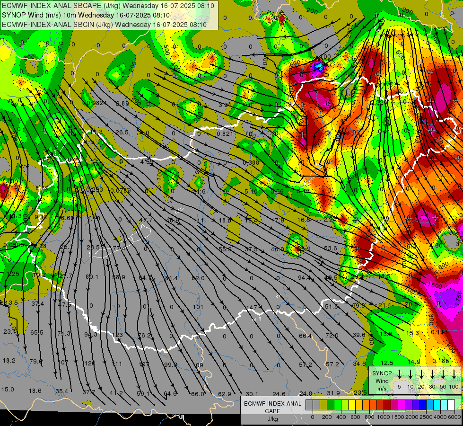Click the SYNOP Wind m/s legend label
The image size is (463, 426).
coord(382,381)
